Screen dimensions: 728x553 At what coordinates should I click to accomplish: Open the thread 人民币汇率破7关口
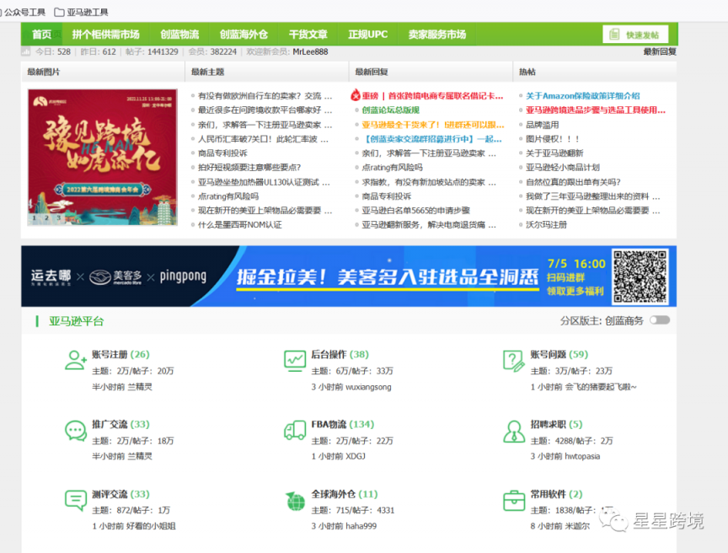click(263, 139)
